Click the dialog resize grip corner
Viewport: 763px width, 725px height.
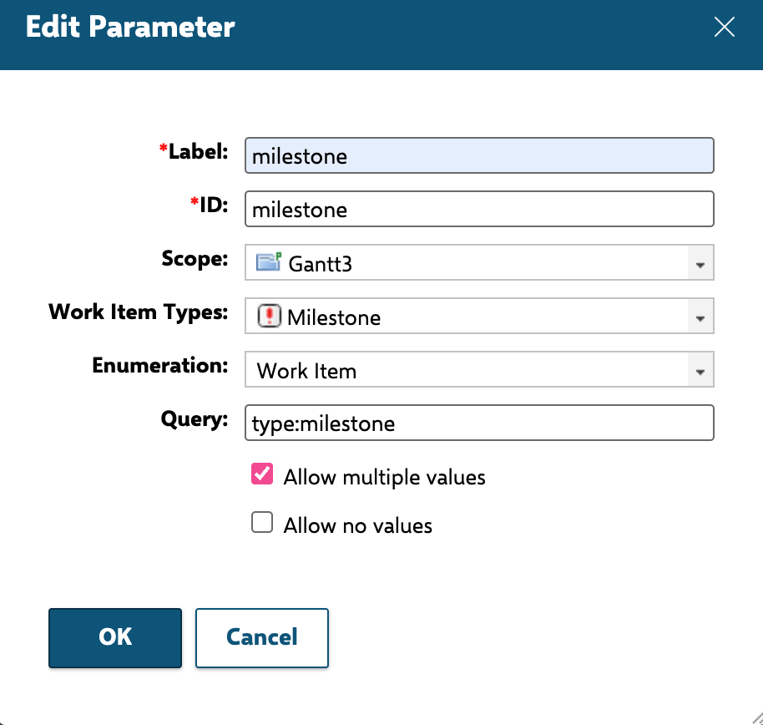(x=757, y=718)
